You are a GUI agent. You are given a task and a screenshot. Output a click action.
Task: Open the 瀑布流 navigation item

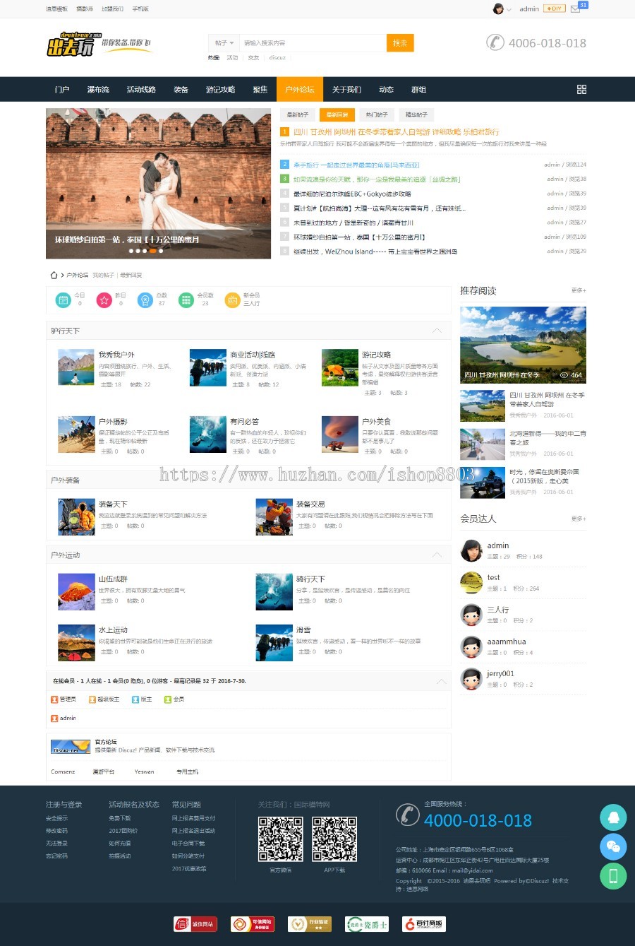coord(98,90)
